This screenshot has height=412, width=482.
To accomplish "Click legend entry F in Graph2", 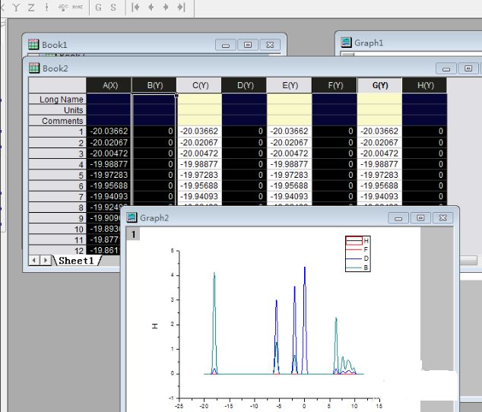I will point(358,249).
